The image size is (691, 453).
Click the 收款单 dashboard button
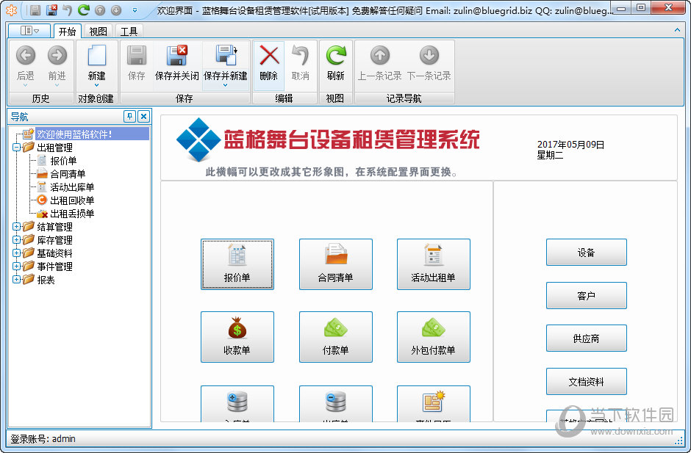[237, 337]
